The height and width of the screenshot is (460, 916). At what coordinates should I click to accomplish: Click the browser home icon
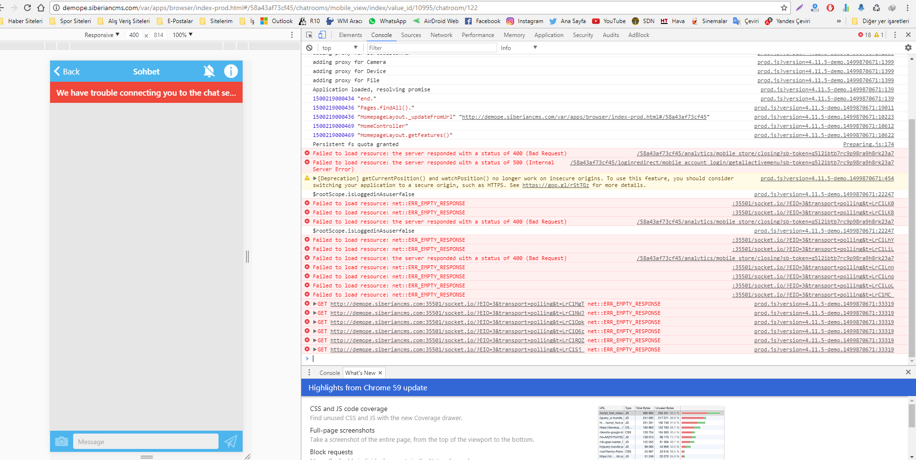click(x=41, y=8)
